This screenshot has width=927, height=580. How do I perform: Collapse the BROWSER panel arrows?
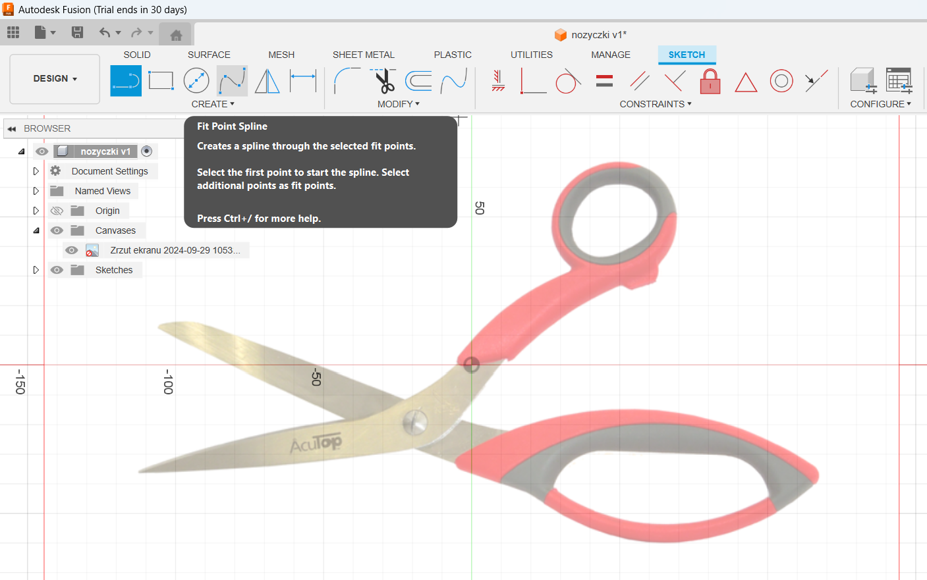pyautogui.click(x=12, y=128)
